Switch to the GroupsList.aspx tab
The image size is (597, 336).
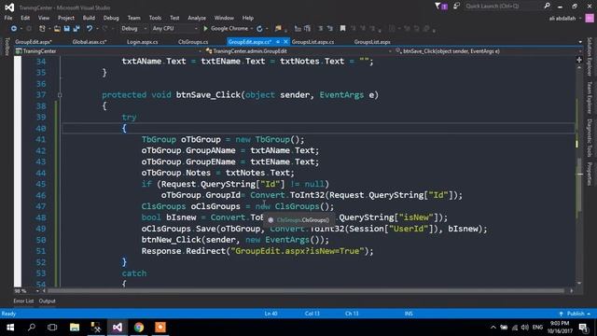pos(372,42)
